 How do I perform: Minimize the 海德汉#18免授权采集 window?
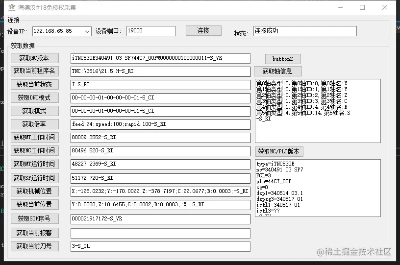pyautogui.click(x=340, y=7)
